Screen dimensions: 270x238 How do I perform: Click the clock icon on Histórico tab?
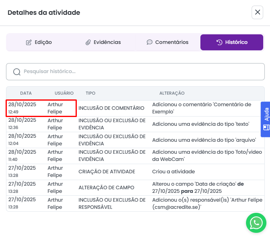(x=219, y=42)
